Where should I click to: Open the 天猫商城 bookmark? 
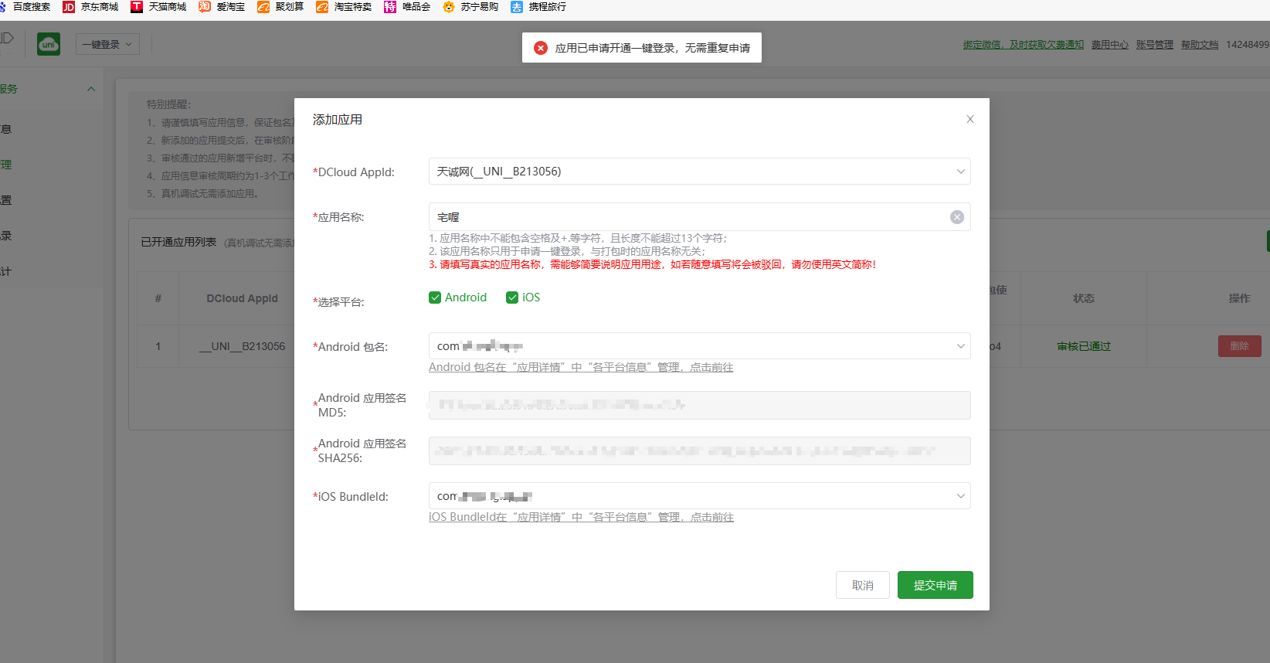click(x=159, y=7)
